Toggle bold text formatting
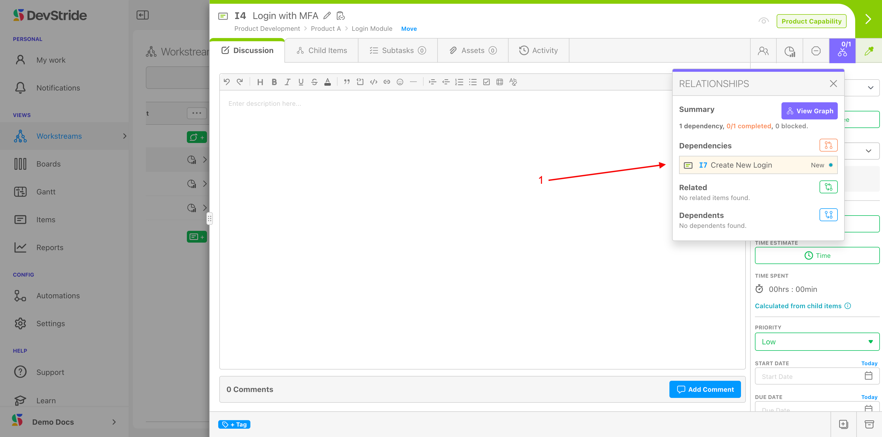 pos(274,82)
